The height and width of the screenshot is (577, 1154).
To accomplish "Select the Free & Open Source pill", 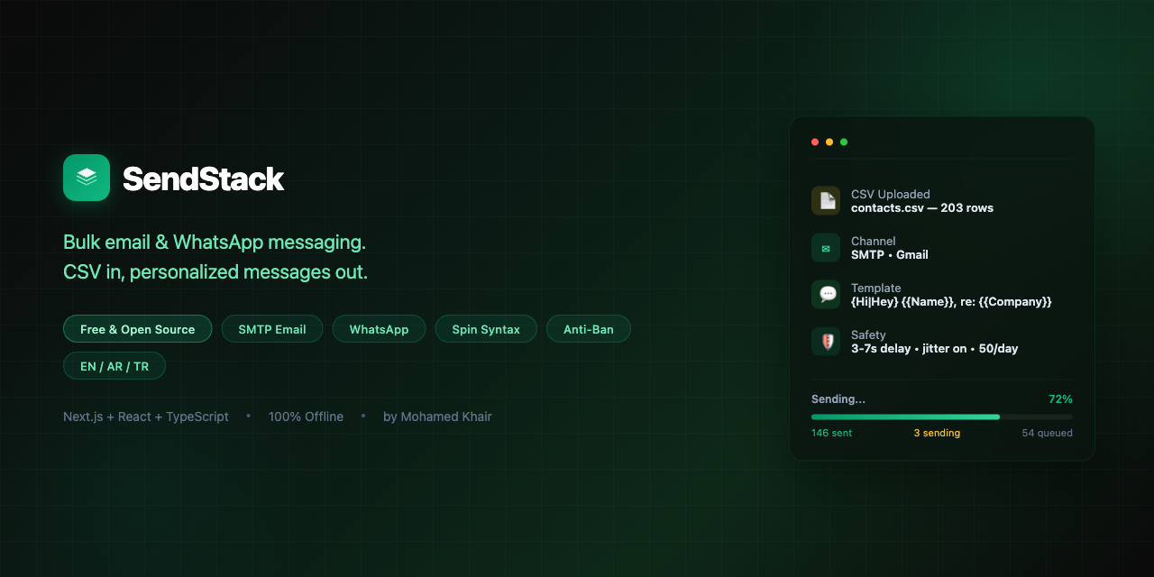I will point(137,329).
